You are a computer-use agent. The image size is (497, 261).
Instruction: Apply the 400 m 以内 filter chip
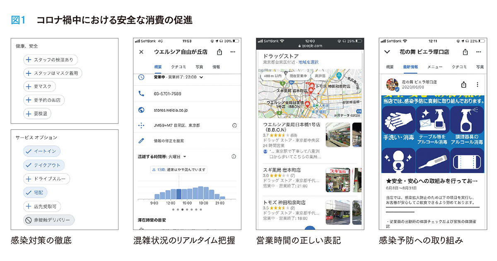(x=273, y=76)
